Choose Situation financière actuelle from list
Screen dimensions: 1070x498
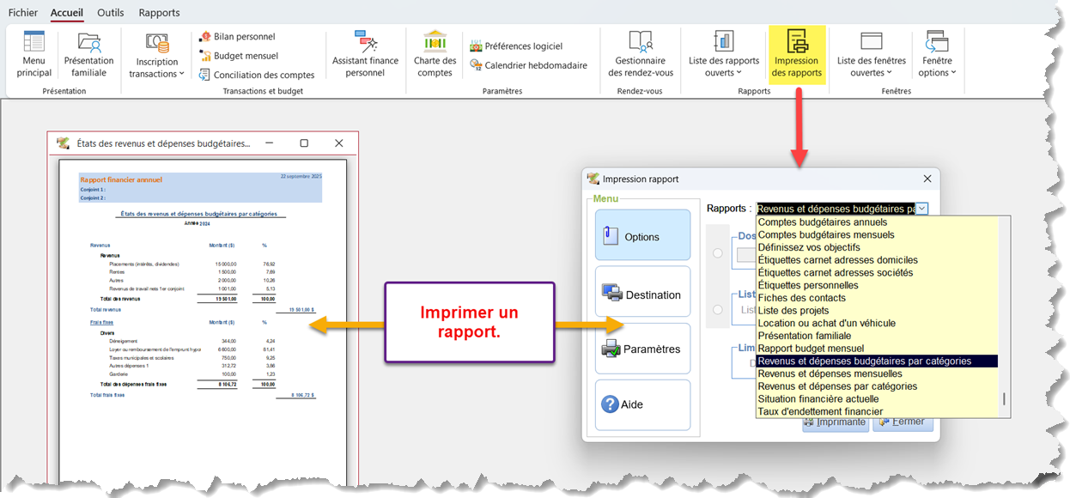(818, 399)
